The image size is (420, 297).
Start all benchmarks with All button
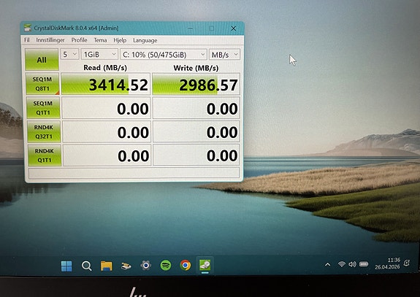click(x=42, y=59)
